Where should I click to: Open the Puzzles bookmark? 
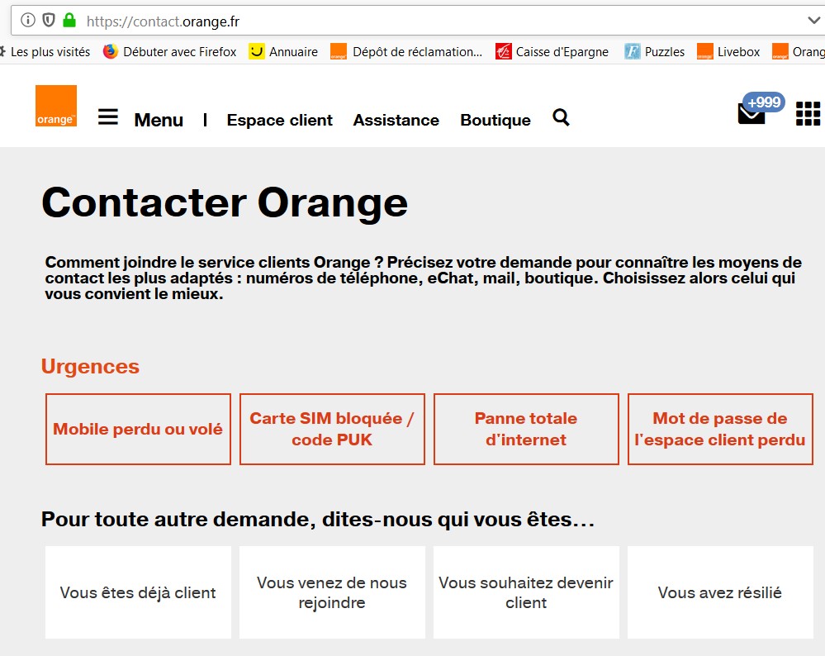click(x=655, y=51)
